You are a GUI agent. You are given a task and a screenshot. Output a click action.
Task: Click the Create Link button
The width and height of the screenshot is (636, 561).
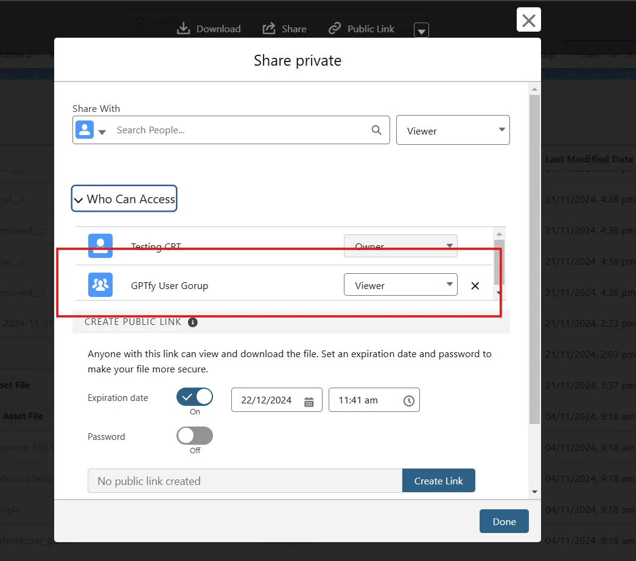[438, 481]
